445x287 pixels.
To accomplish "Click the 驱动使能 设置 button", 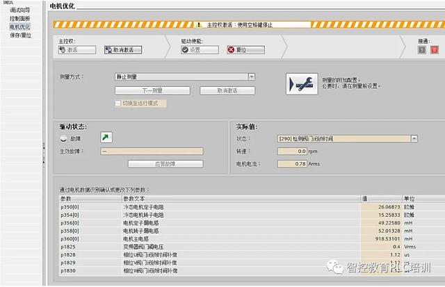I will click(x=200, y=50).
